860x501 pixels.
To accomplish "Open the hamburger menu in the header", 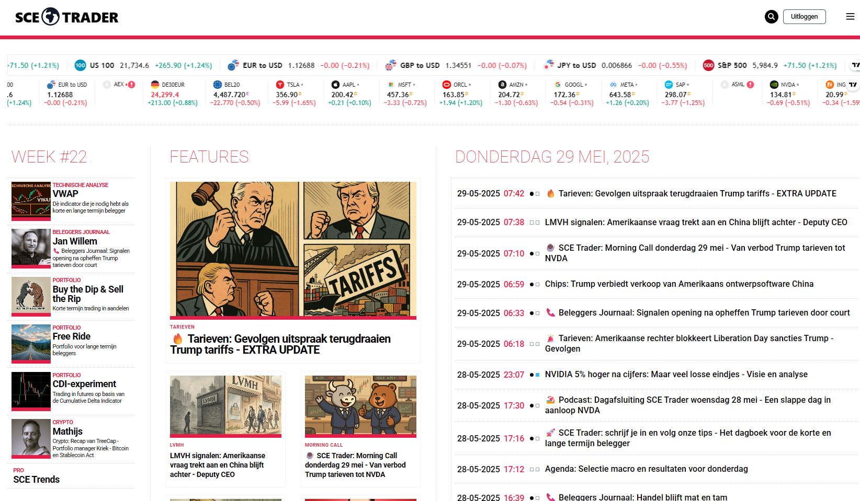I will coord(850,17).
